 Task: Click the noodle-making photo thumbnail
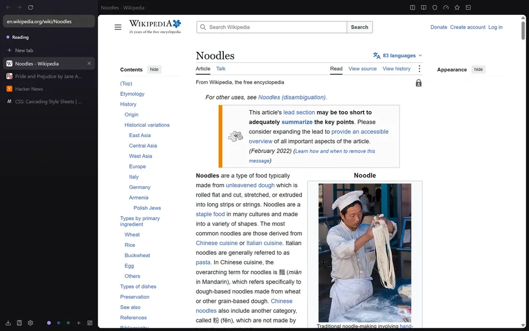click(365, 253)
